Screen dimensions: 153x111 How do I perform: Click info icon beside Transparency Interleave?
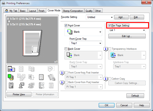click(x=106, y=49)
